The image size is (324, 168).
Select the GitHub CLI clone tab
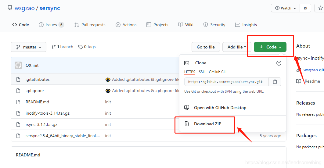point(218,72)
